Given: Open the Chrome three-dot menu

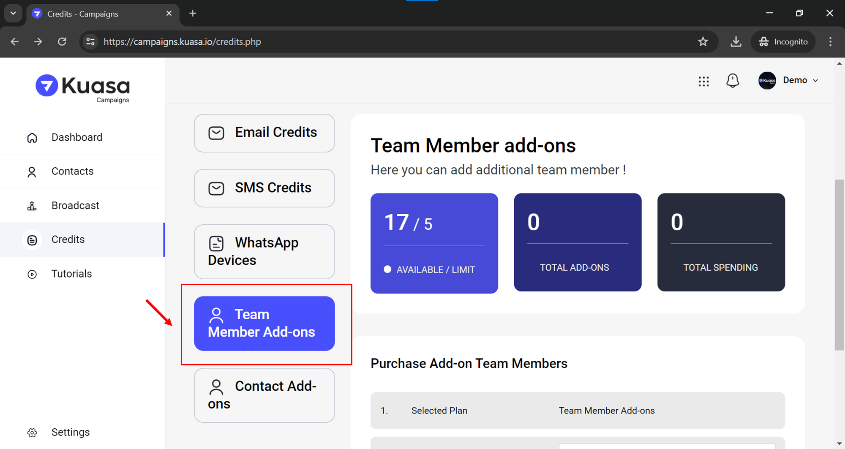Looking at the screenshot, I should pyautogui.click(x=830, y=41).
